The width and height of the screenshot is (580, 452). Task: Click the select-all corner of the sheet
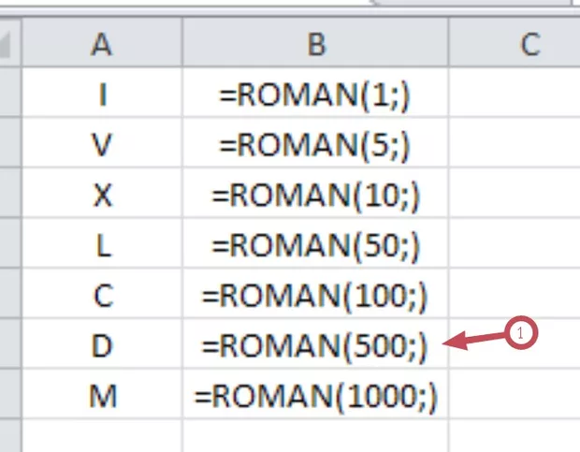(x=9, y=43)
